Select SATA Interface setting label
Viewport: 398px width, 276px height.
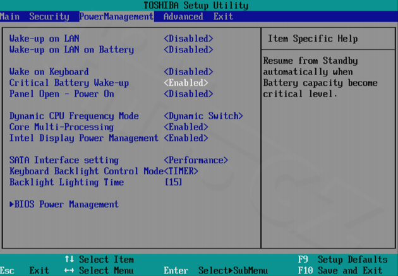tap(64, 160)
